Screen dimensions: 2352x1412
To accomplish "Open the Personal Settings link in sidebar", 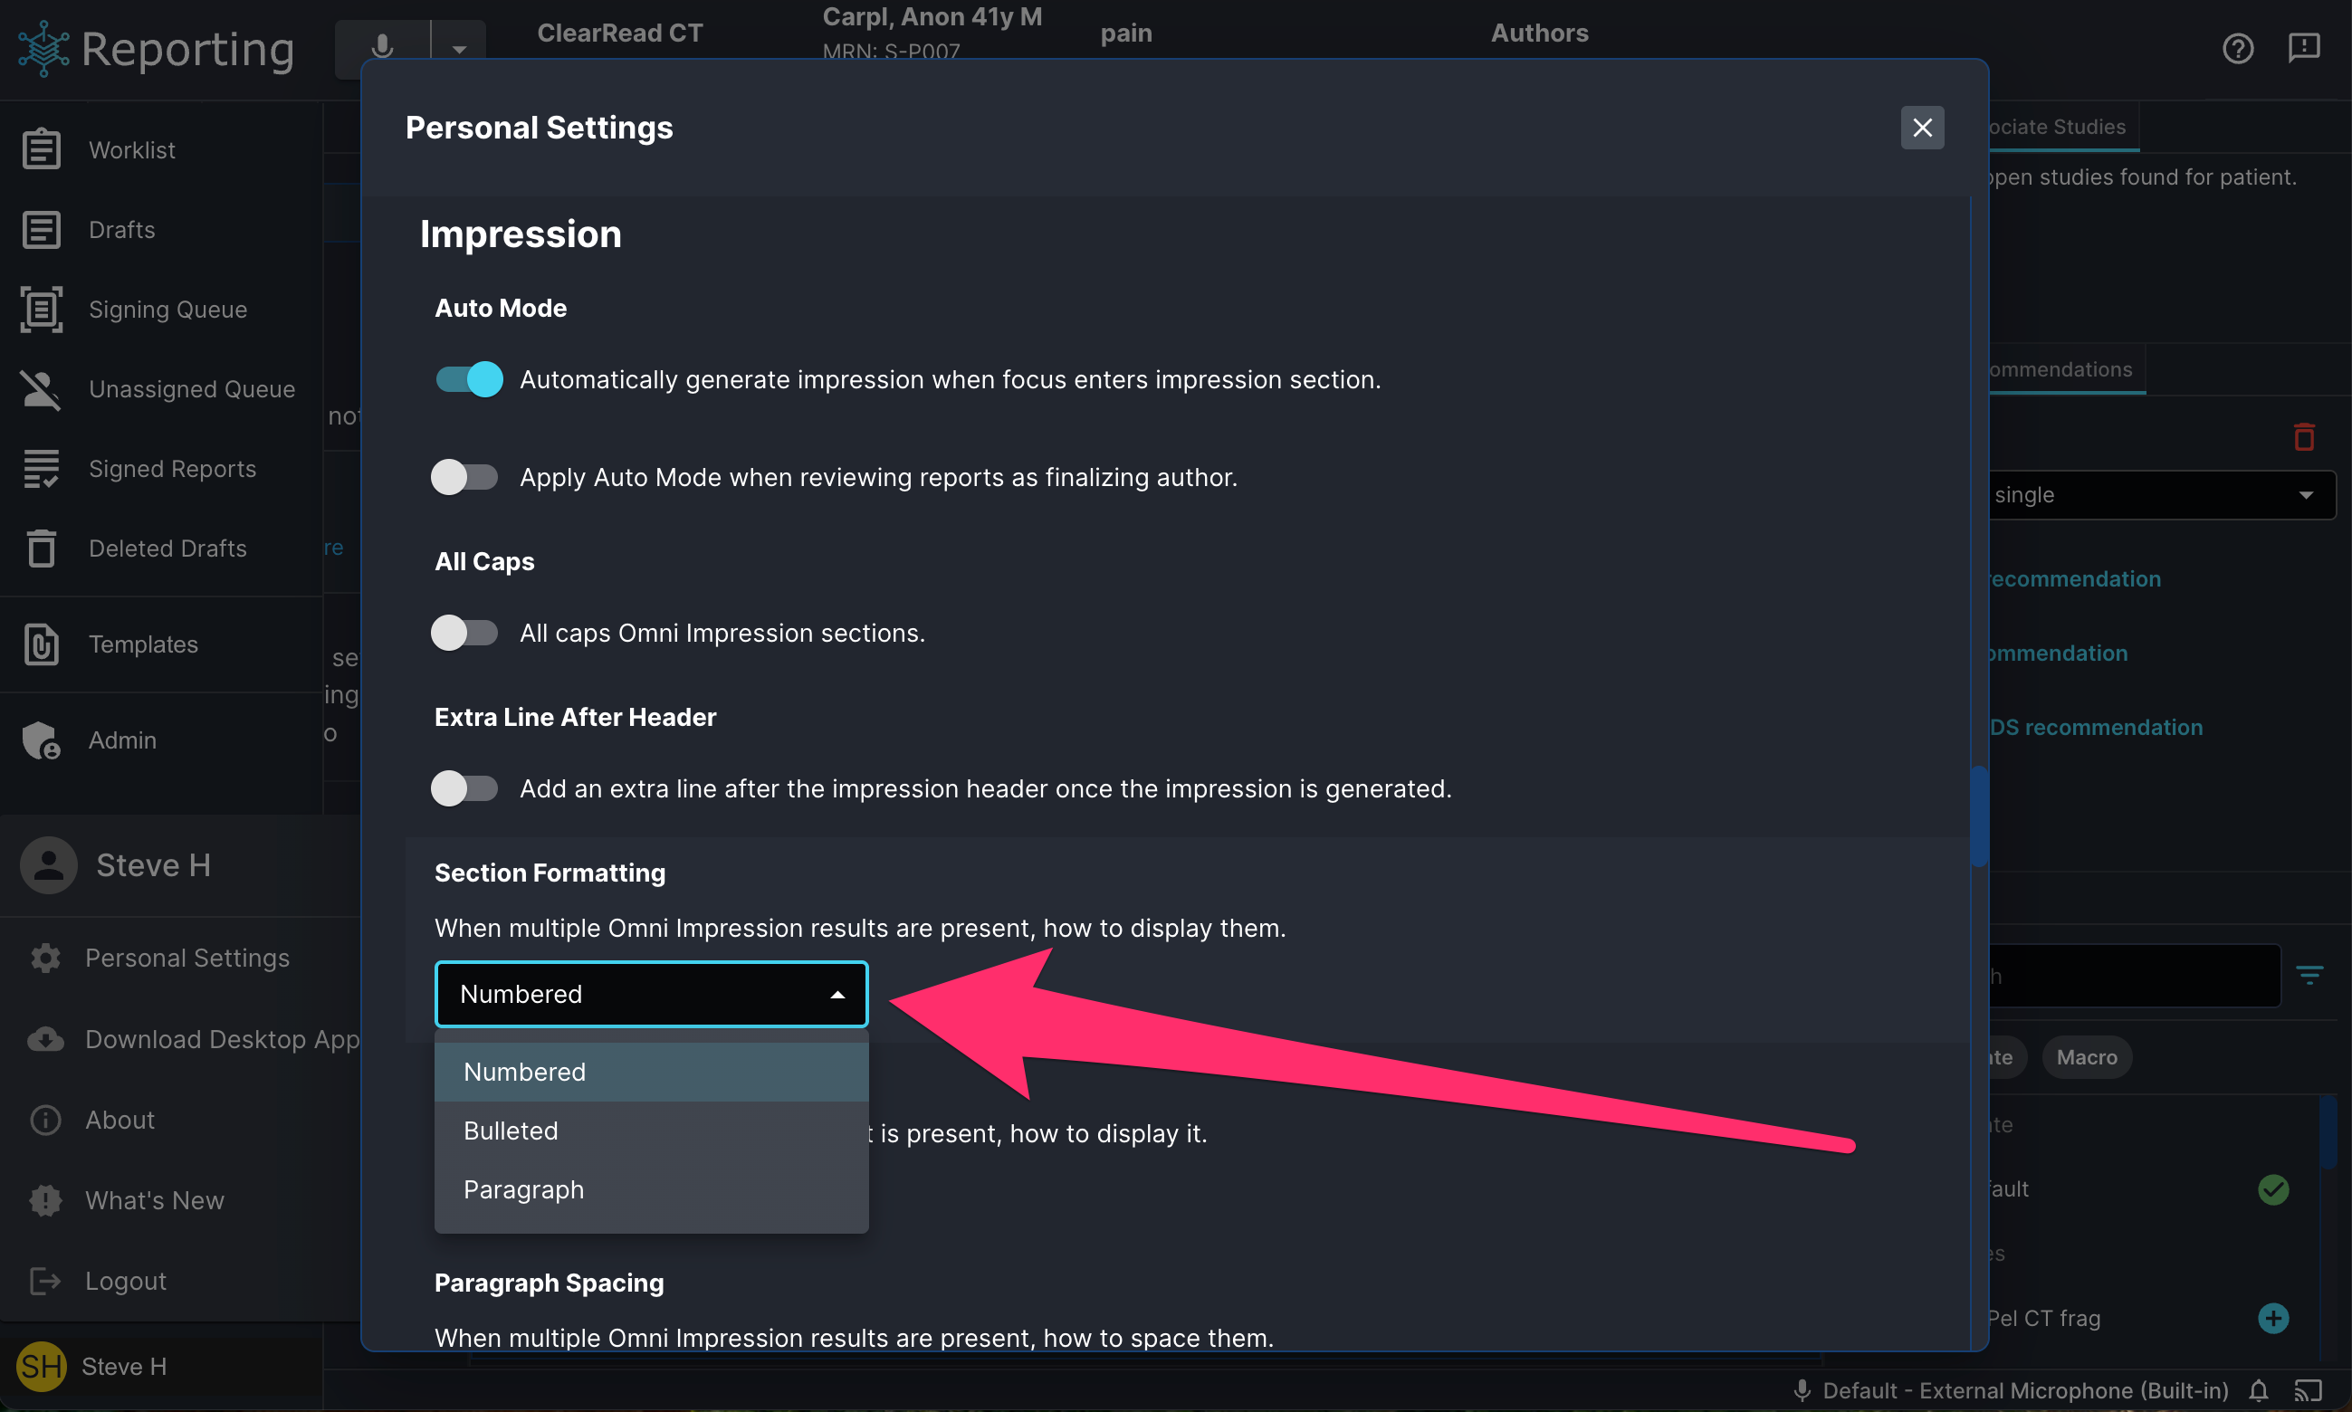I will [187, 959].
